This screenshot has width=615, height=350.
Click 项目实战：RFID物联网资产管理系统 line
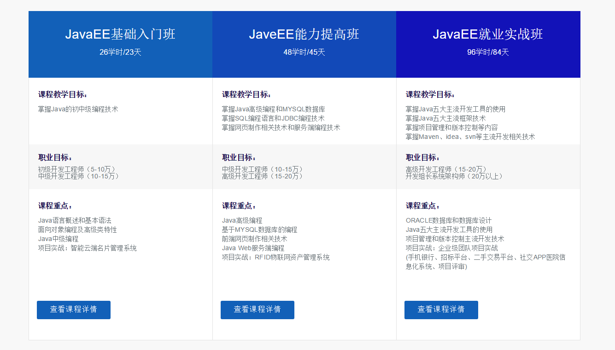coord(276,257)
